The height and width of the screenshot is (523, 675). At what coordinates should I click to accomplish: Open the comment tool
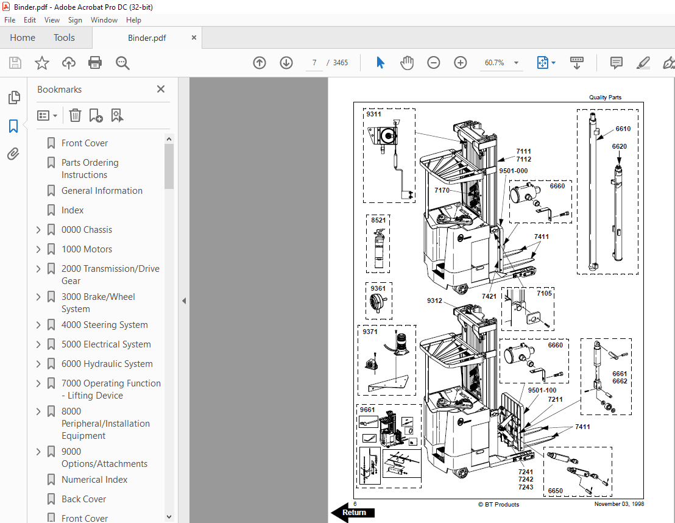[x=616, y=63]
